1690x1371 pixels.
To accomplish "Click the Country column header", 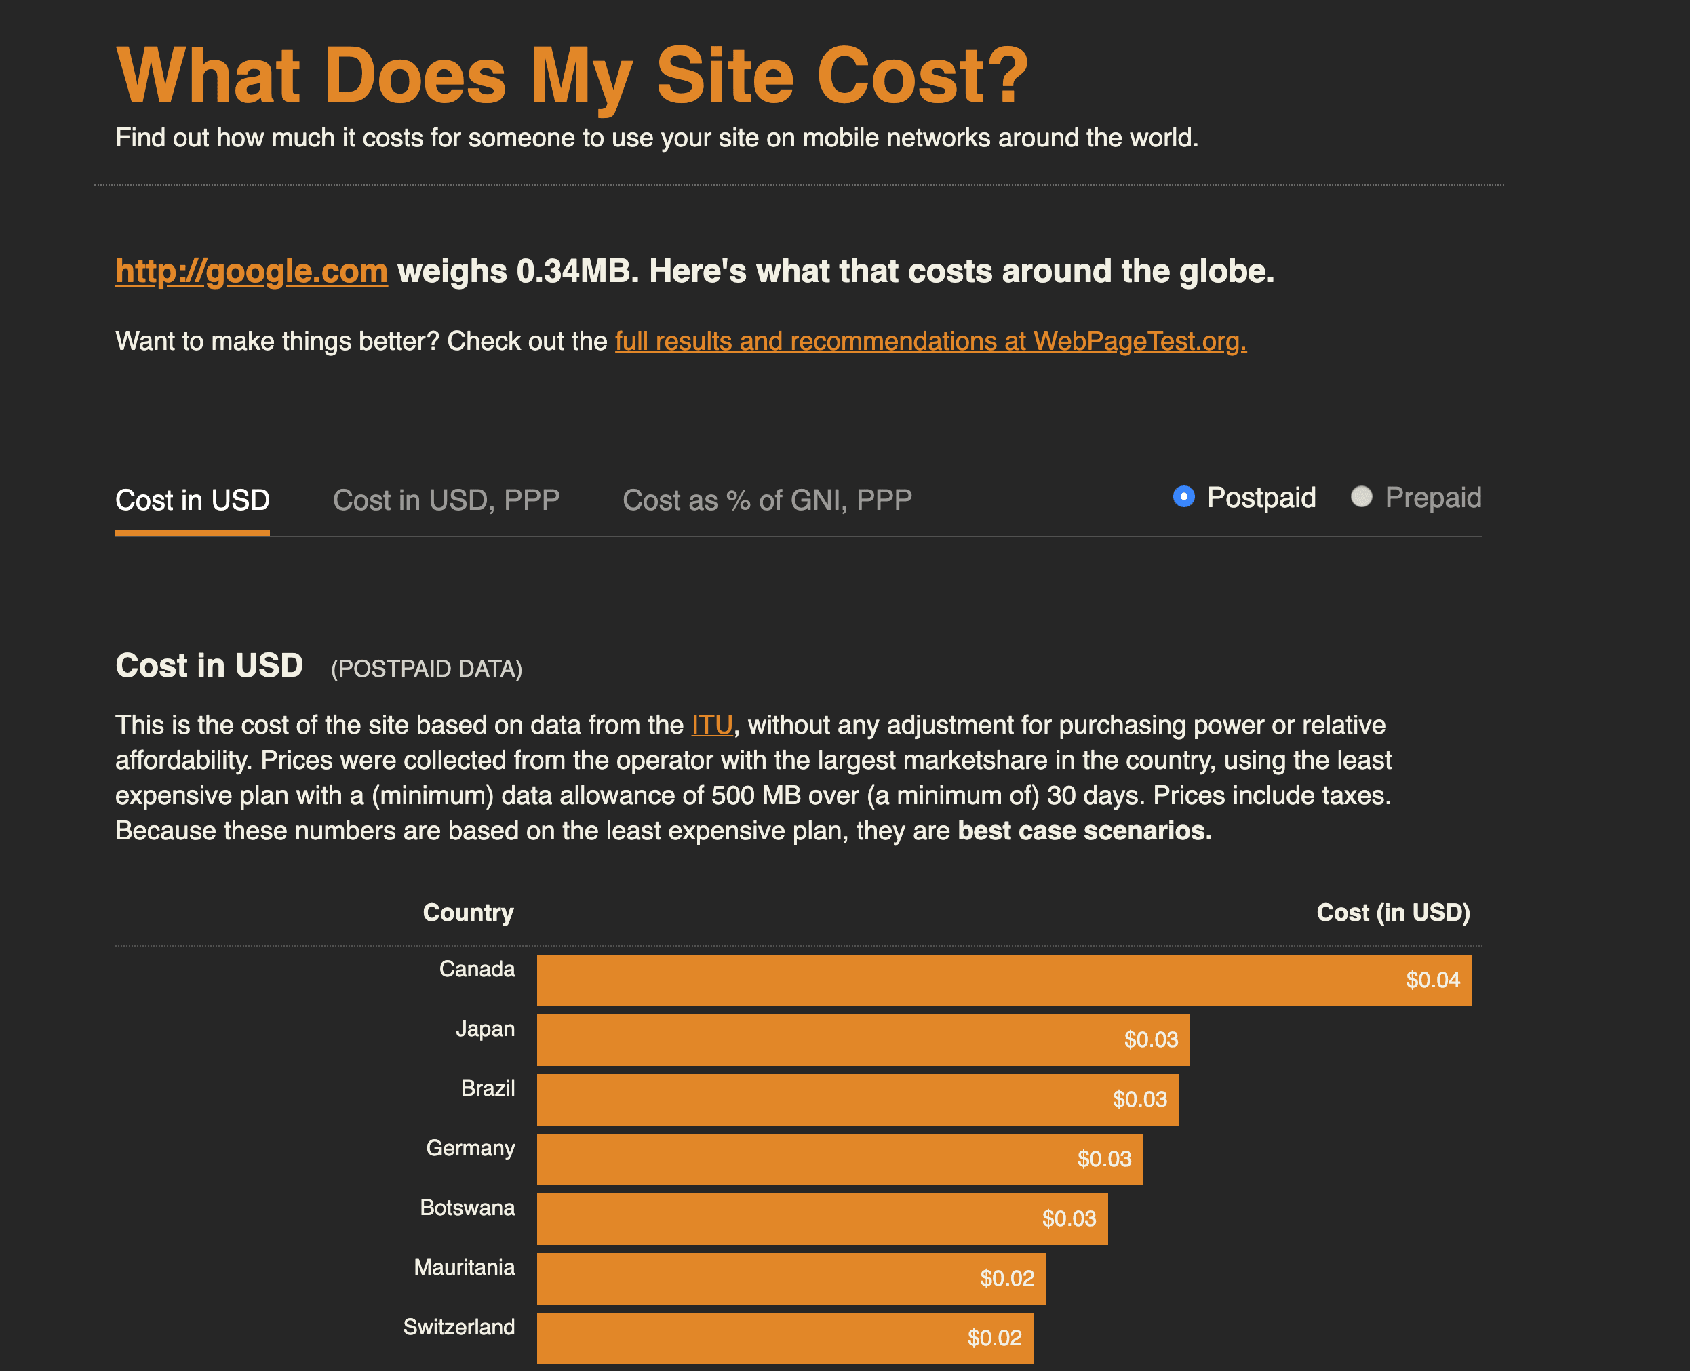I will click(x=469, y=913).
